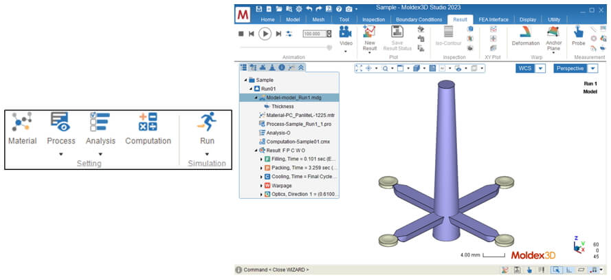Expand the arrow below Process
Screen dimensions: 611x280
click(60, 154)
